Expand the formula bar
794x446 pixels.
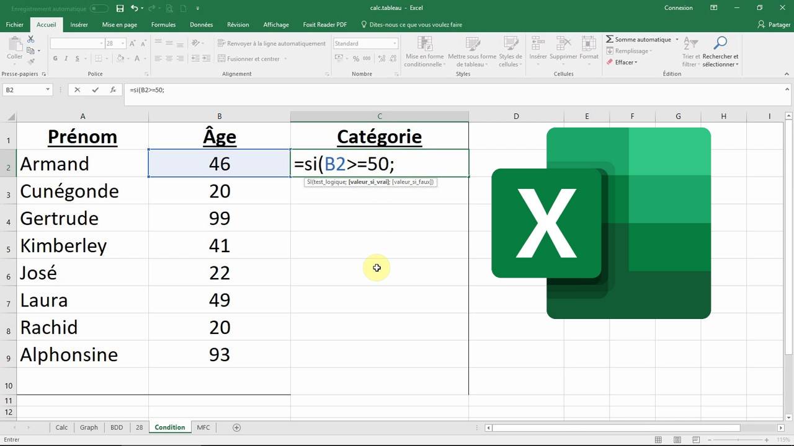pos(787,90)
